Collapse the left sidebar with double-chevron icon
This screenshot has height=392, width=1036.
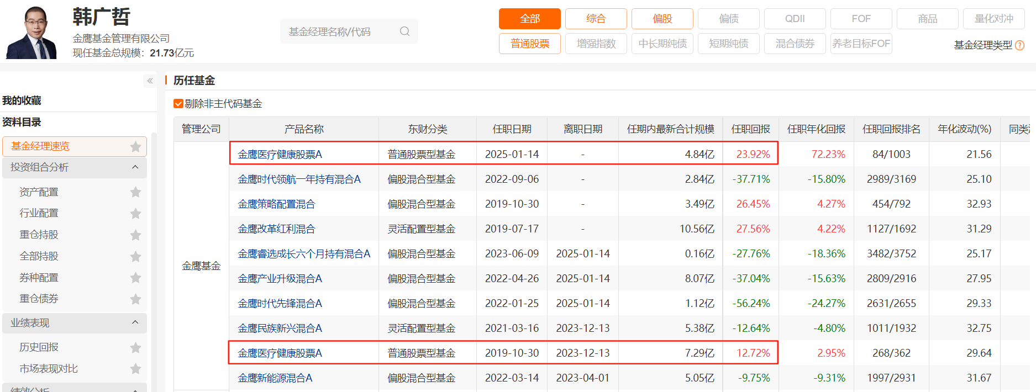[150, 81]
